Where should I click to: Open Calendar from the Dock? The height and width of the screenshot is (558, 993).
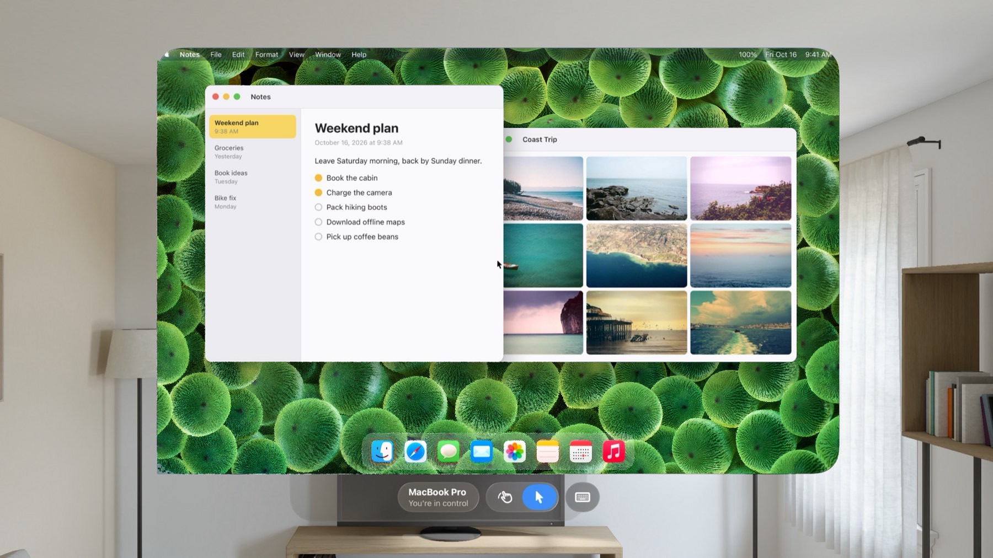pos(581,452)
